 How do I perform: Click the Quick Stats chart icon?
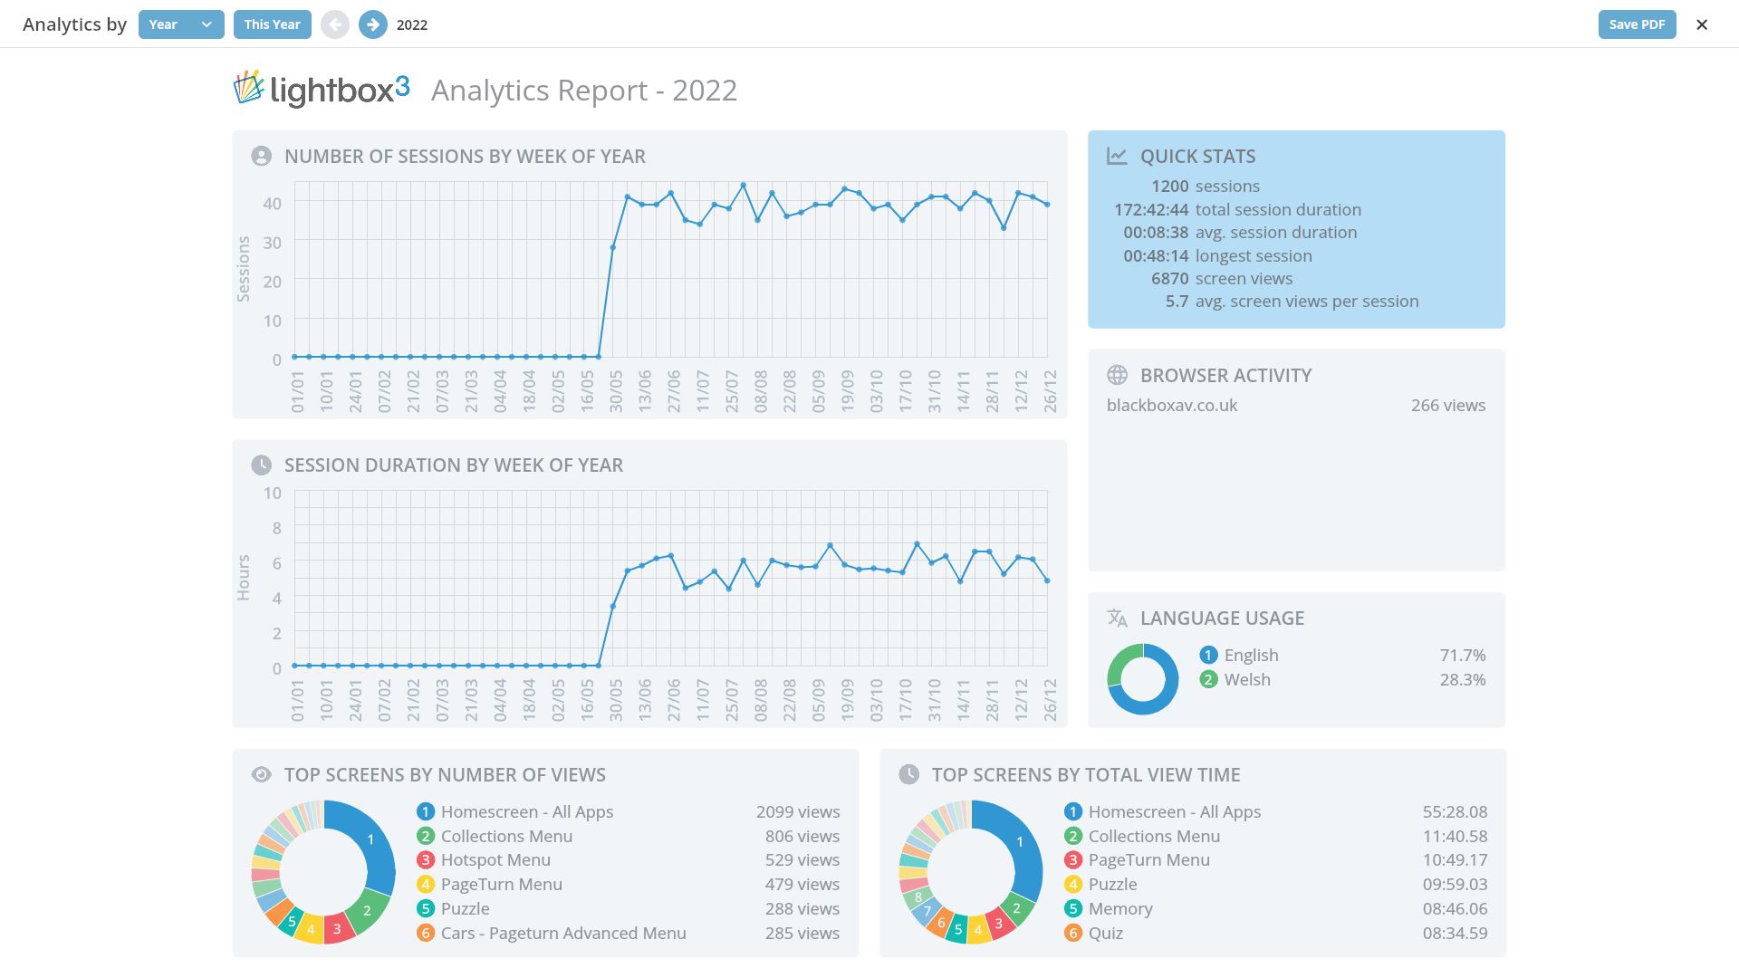(x=1117, y=157)
